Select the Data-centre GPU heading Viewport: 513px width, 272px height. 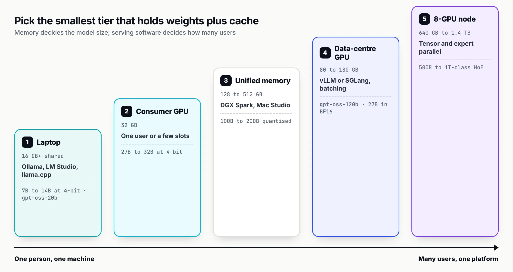355,53
